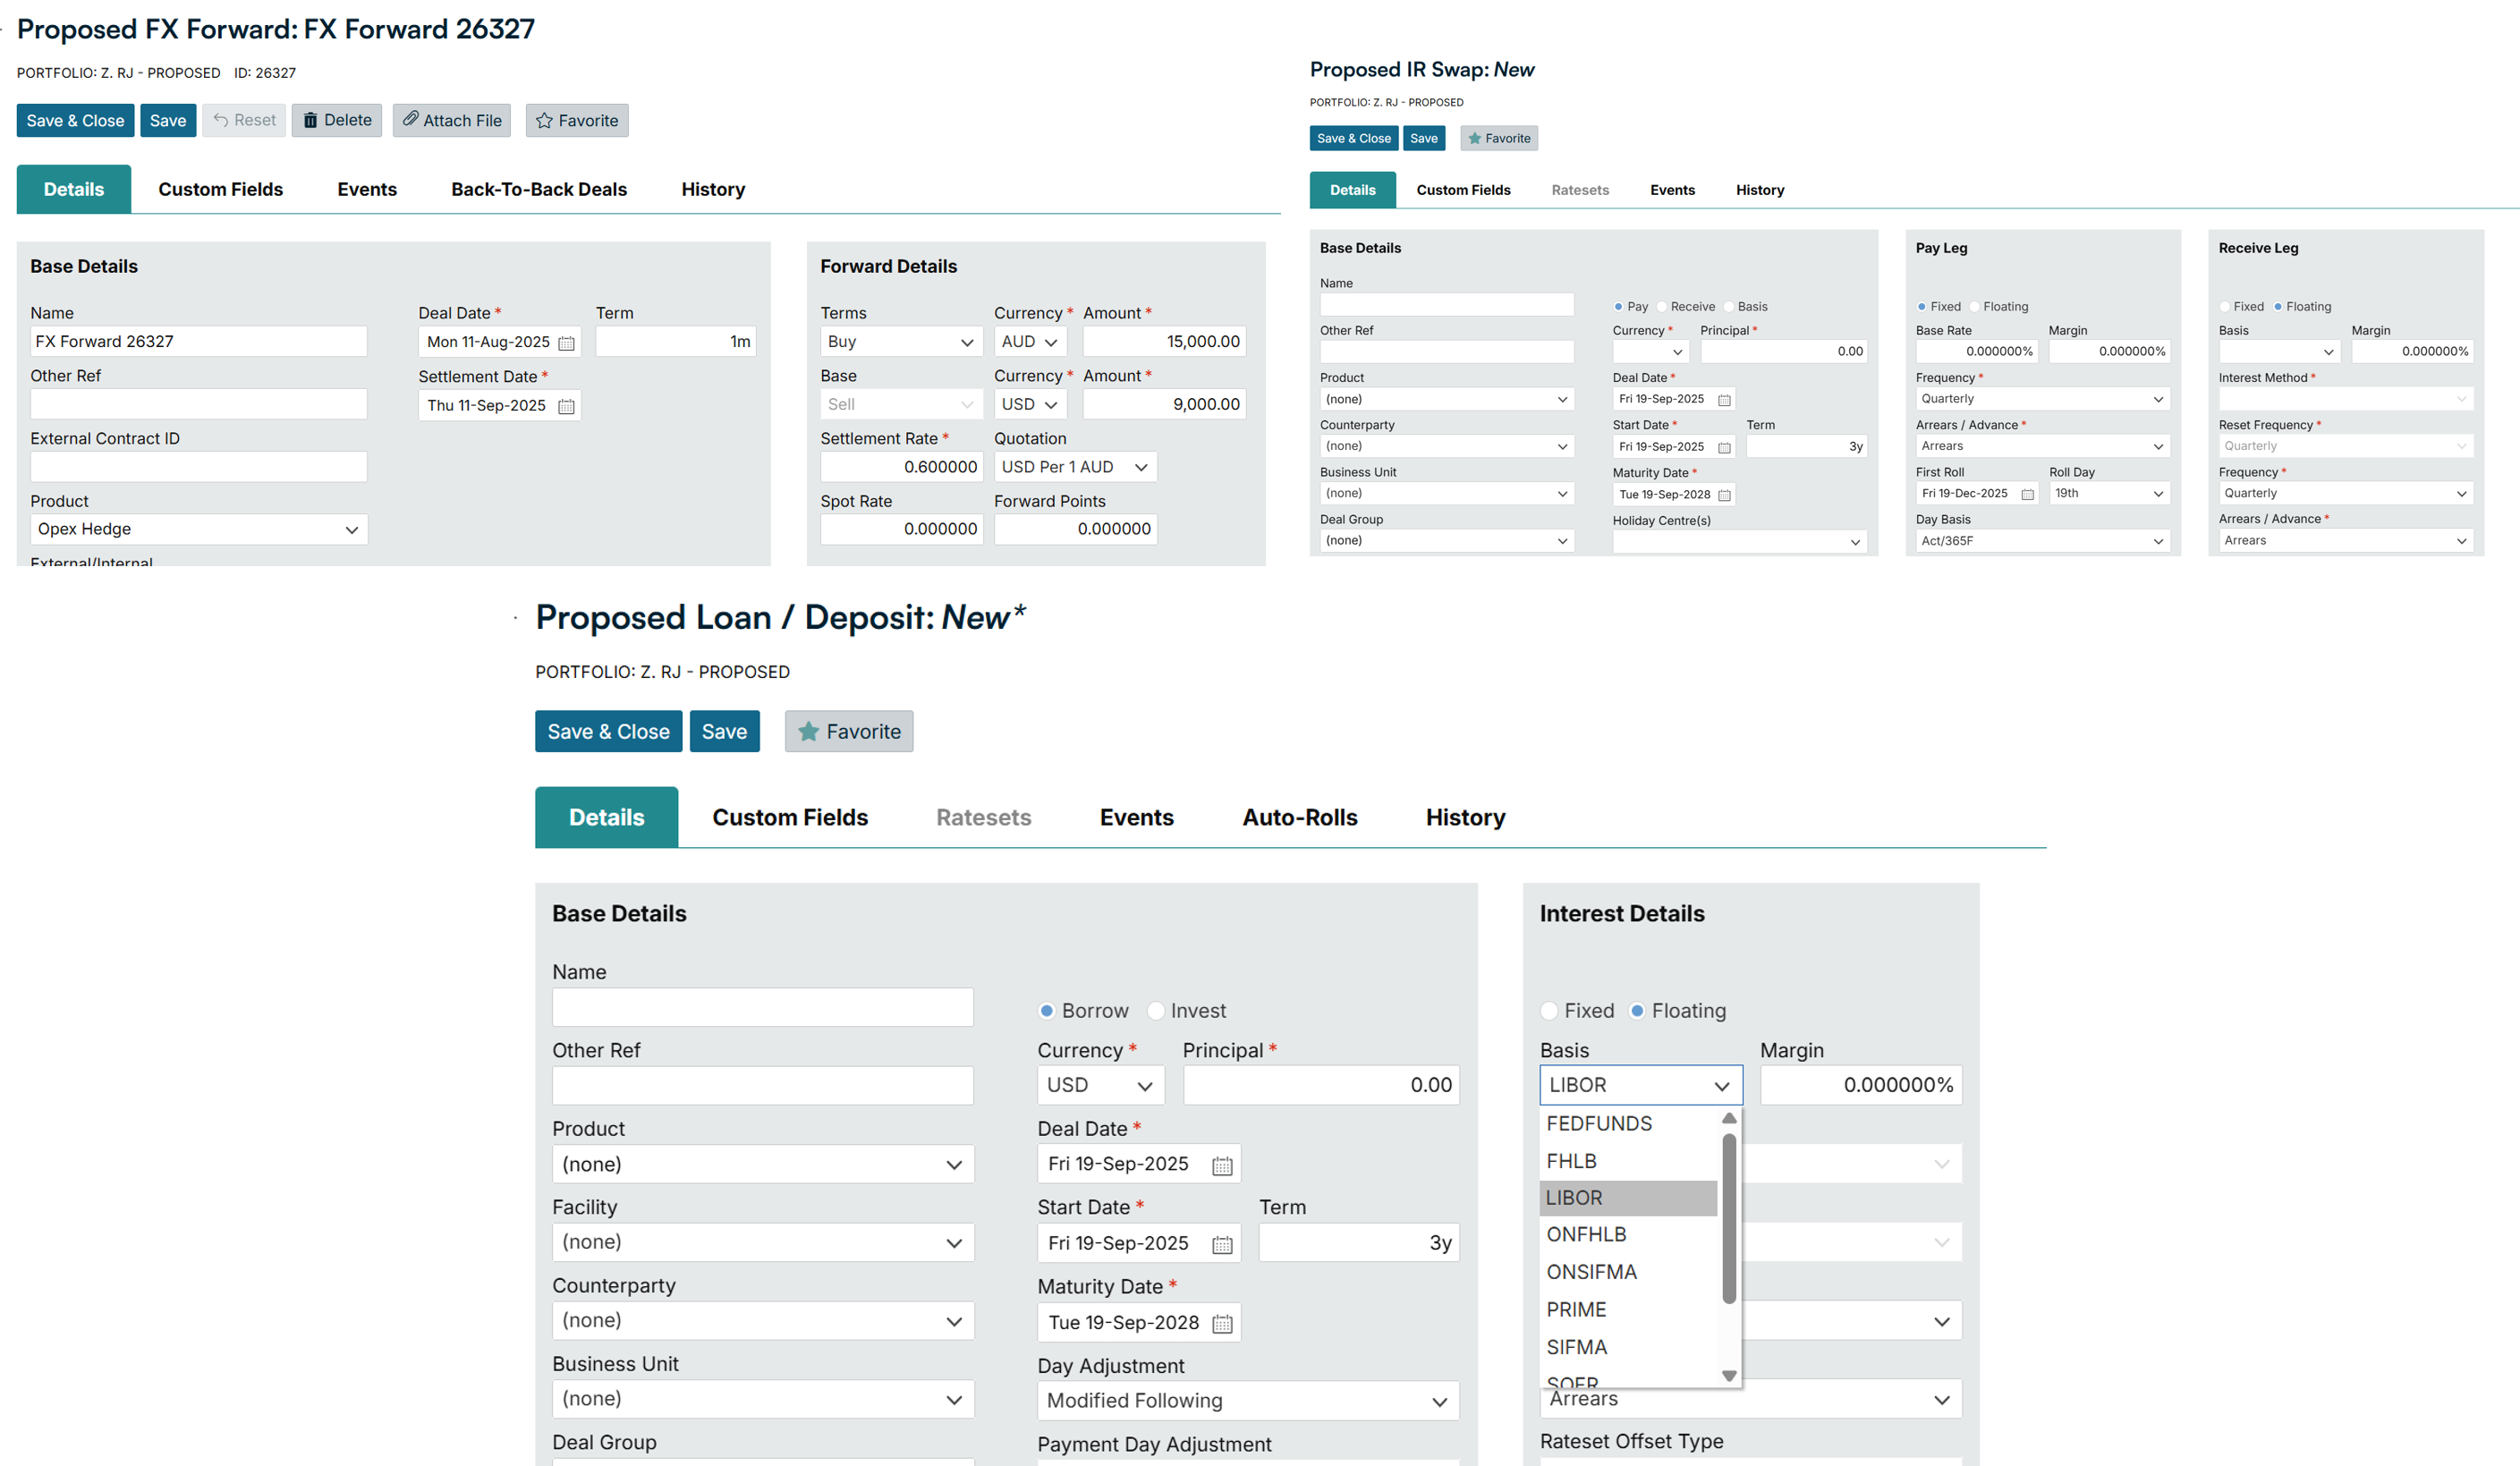
Task: Open IR Swap Deal Date calendar icon
Action: click(x=1724, y=400)
